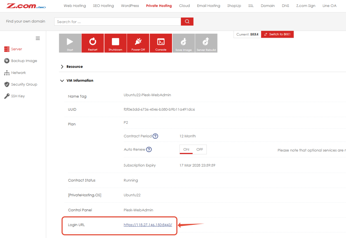Open the server Console

point(161,43)
